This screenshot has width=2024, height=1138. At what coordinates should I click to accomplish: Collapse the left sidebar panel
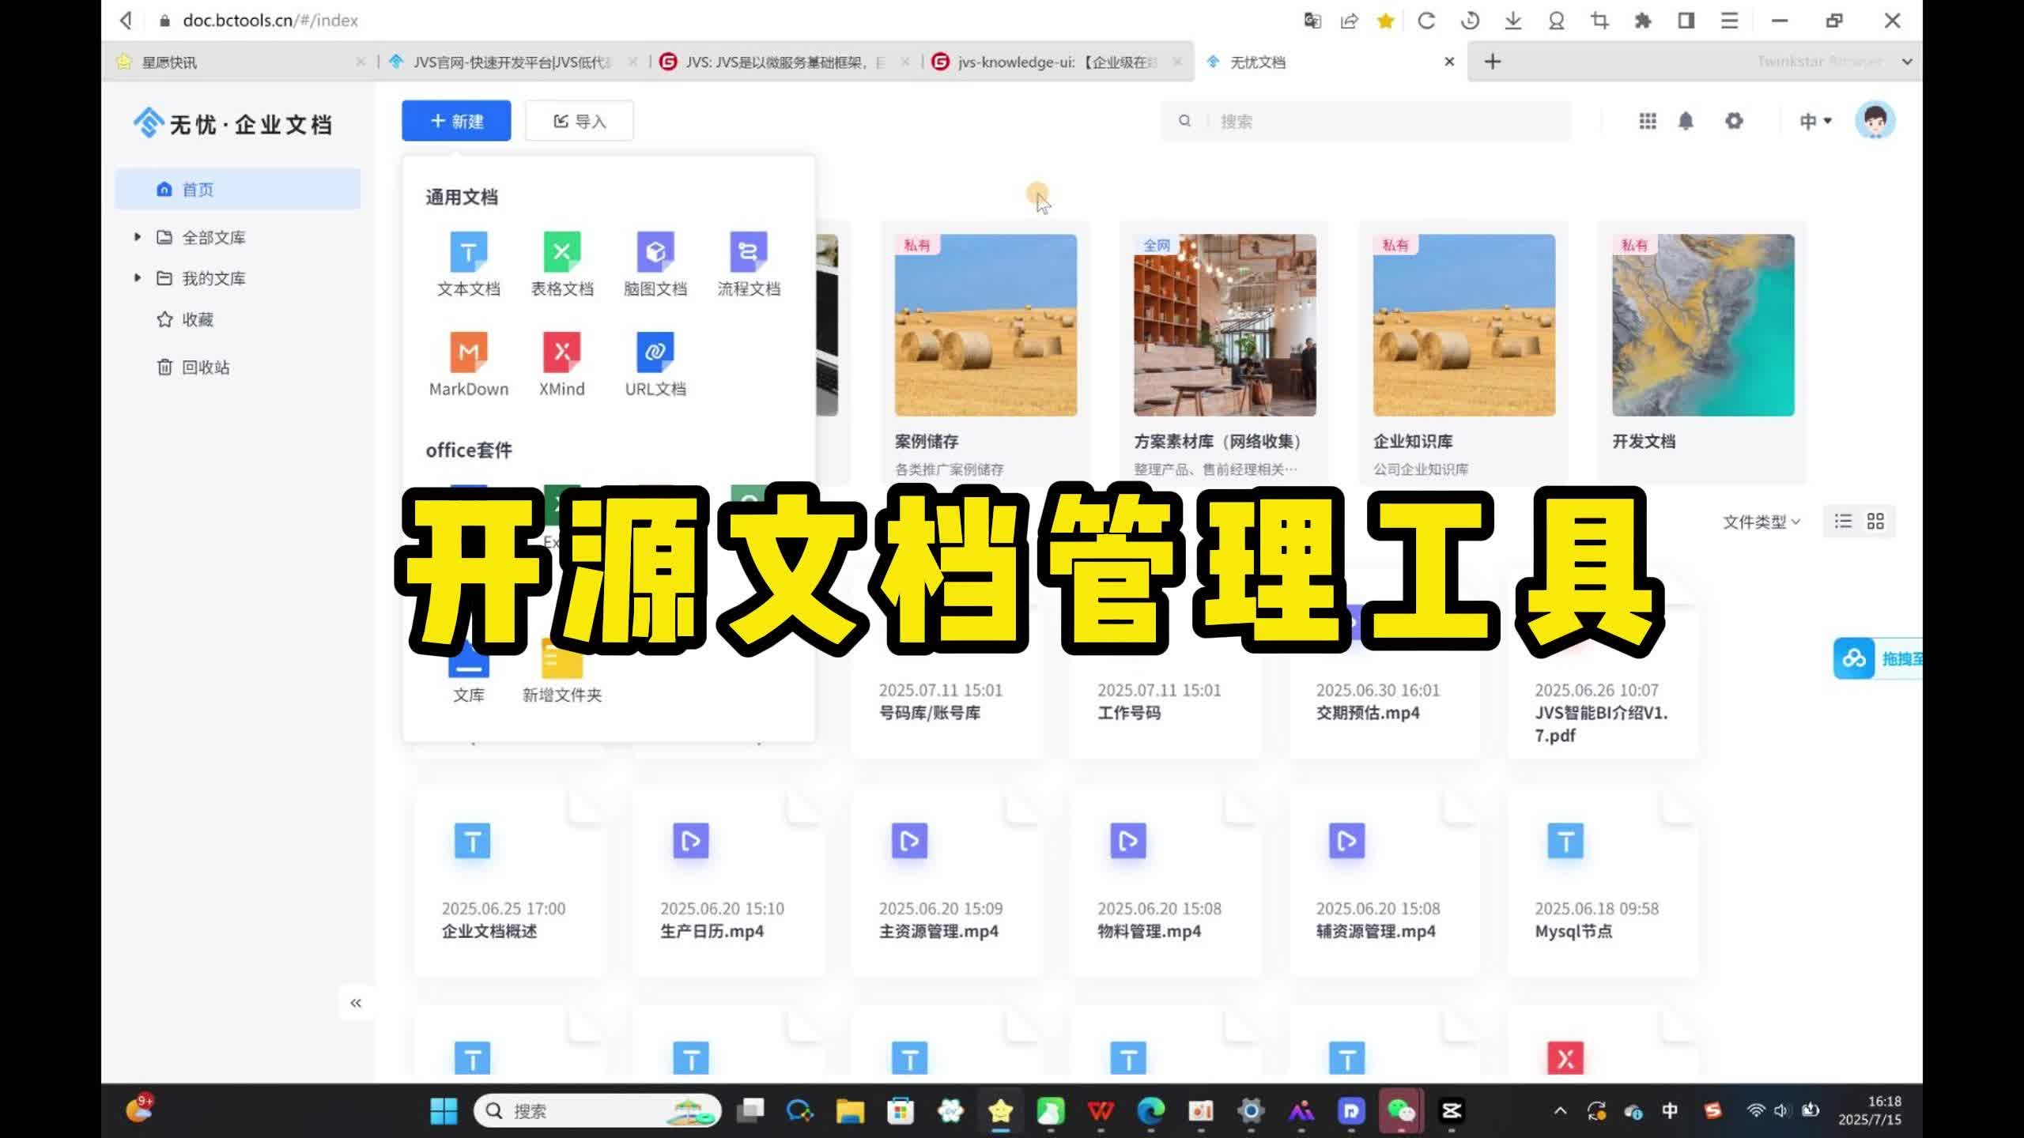coord(356,1003)
